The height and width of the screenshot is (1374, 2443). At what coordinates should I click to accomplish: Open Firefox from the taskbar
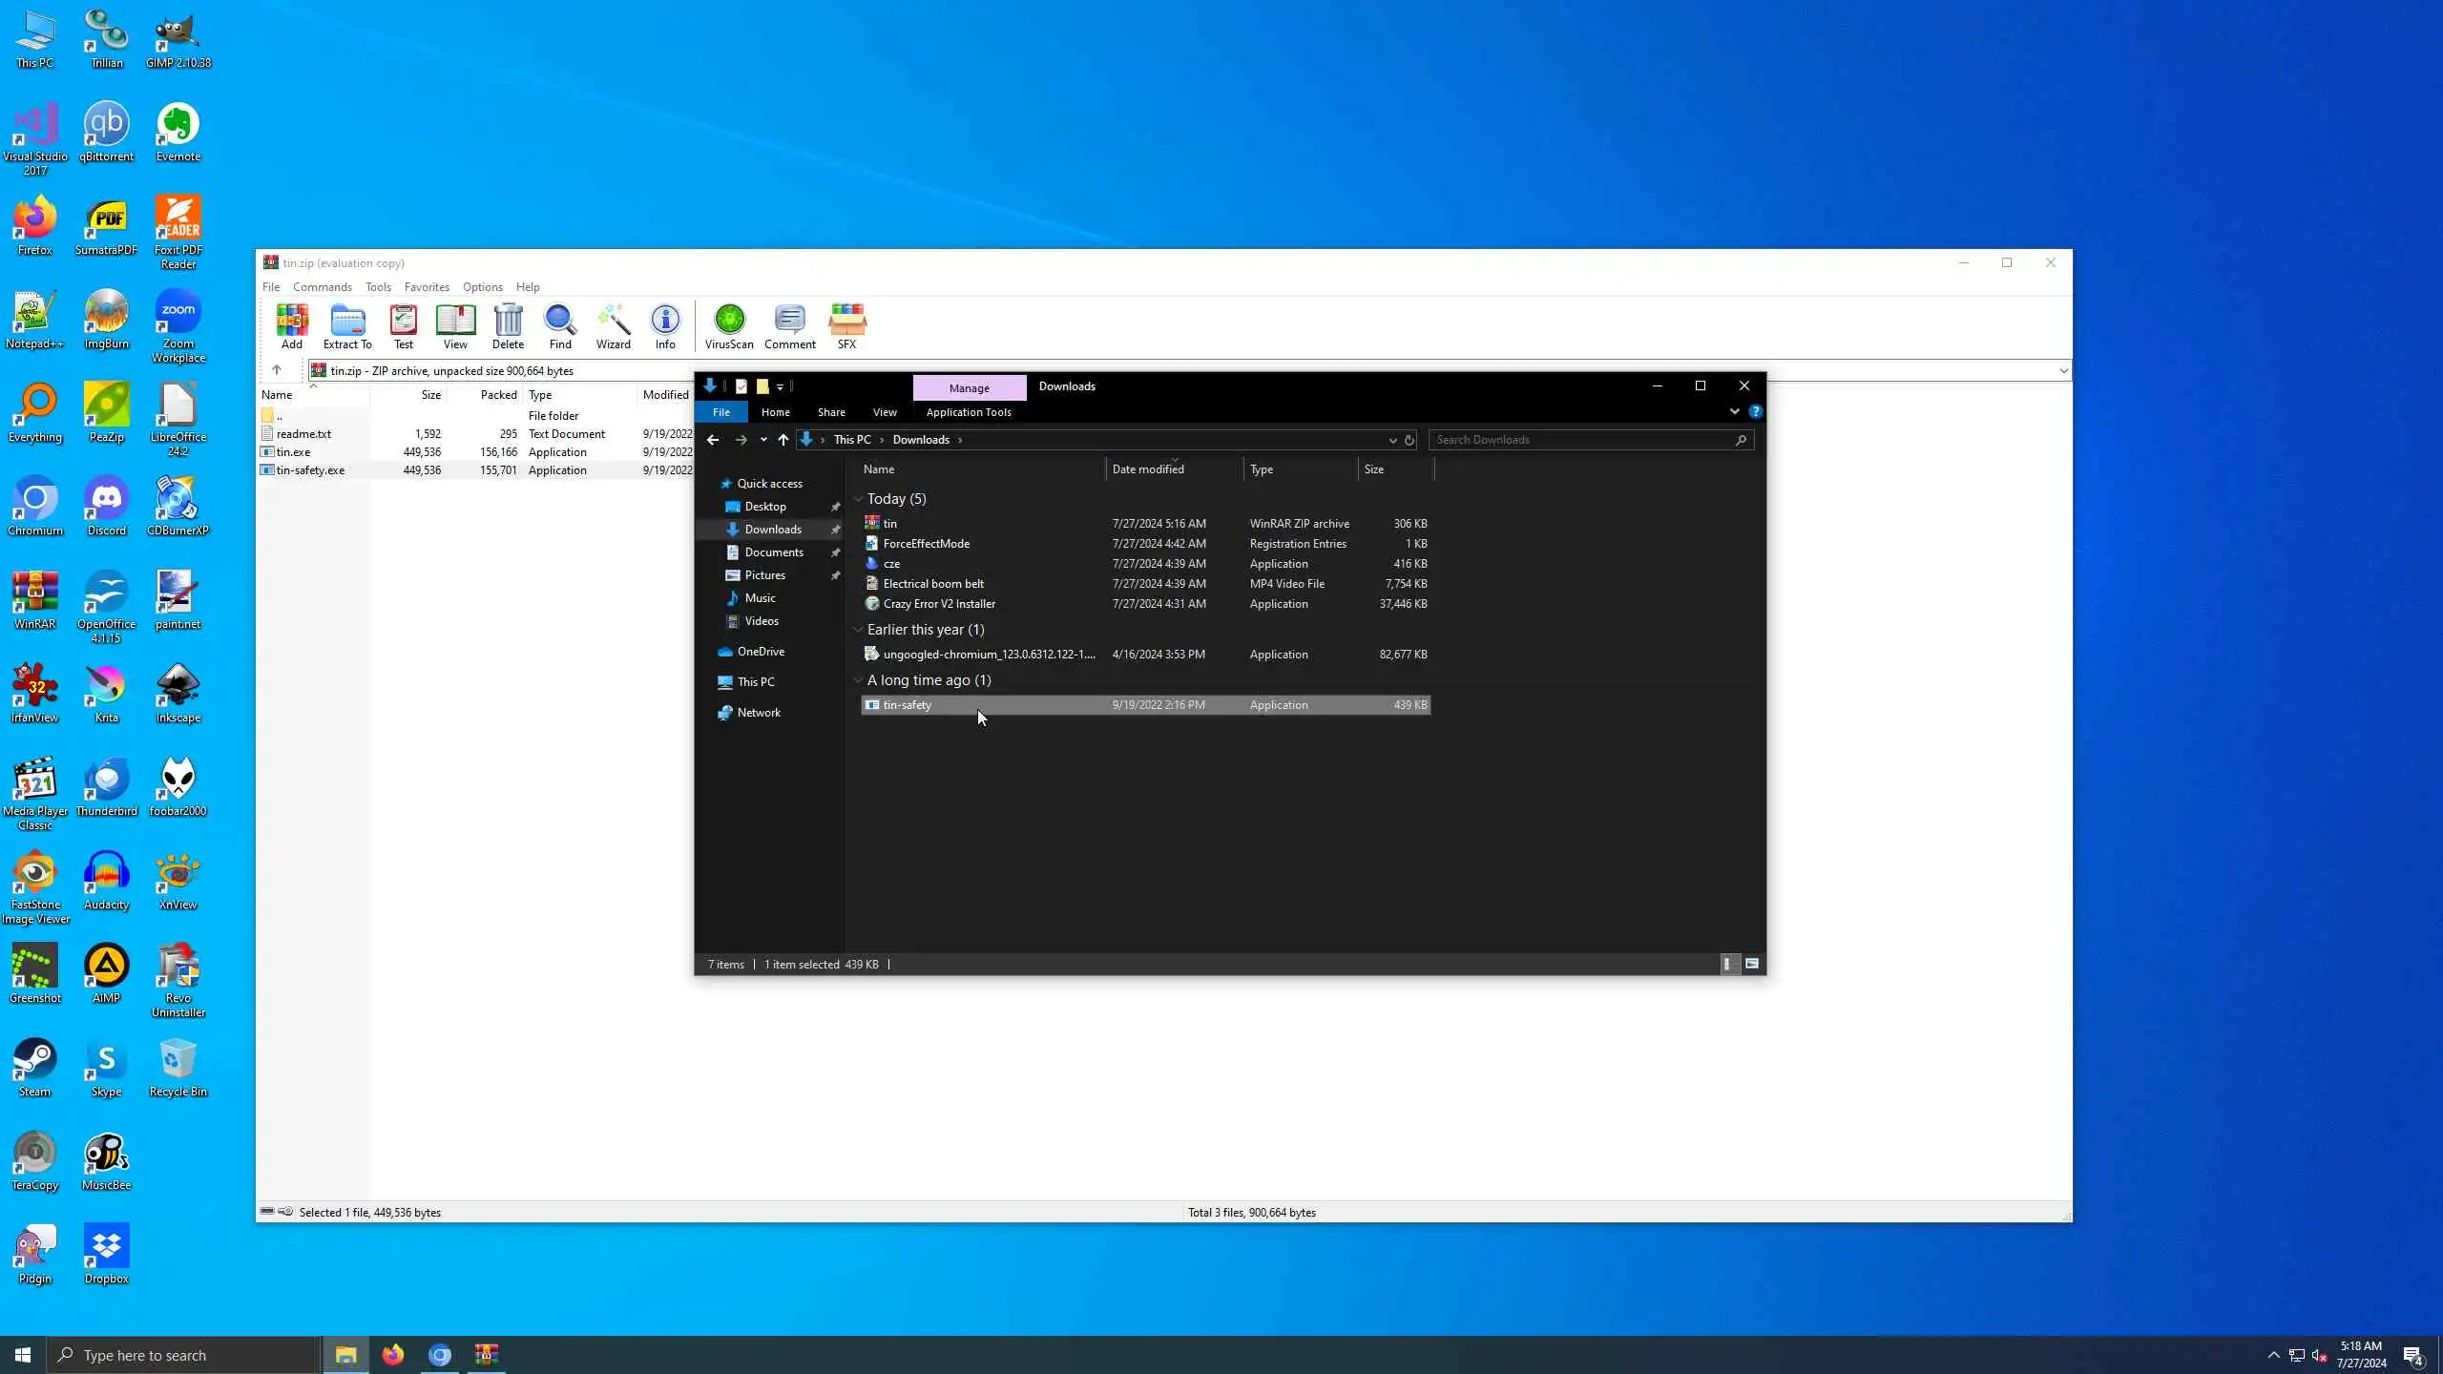pos(393,1355)
